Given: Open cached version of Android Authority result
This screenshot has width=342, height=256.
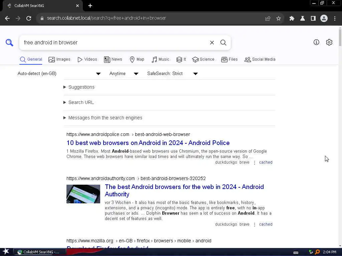Looking at the screenshot, I should [266, 224].
